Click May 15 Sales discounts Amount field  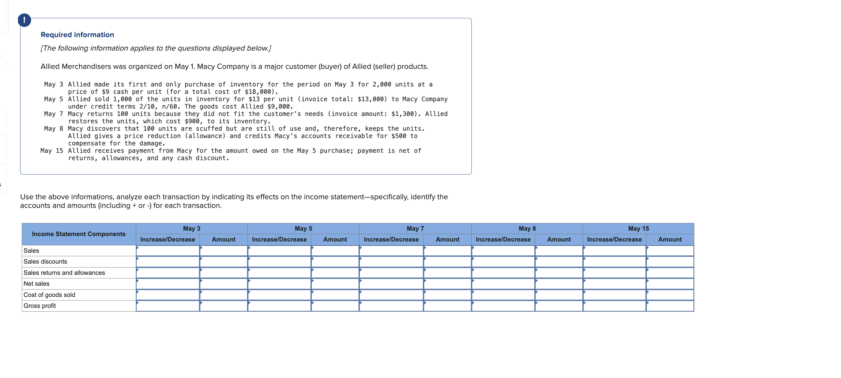[670, 262]
